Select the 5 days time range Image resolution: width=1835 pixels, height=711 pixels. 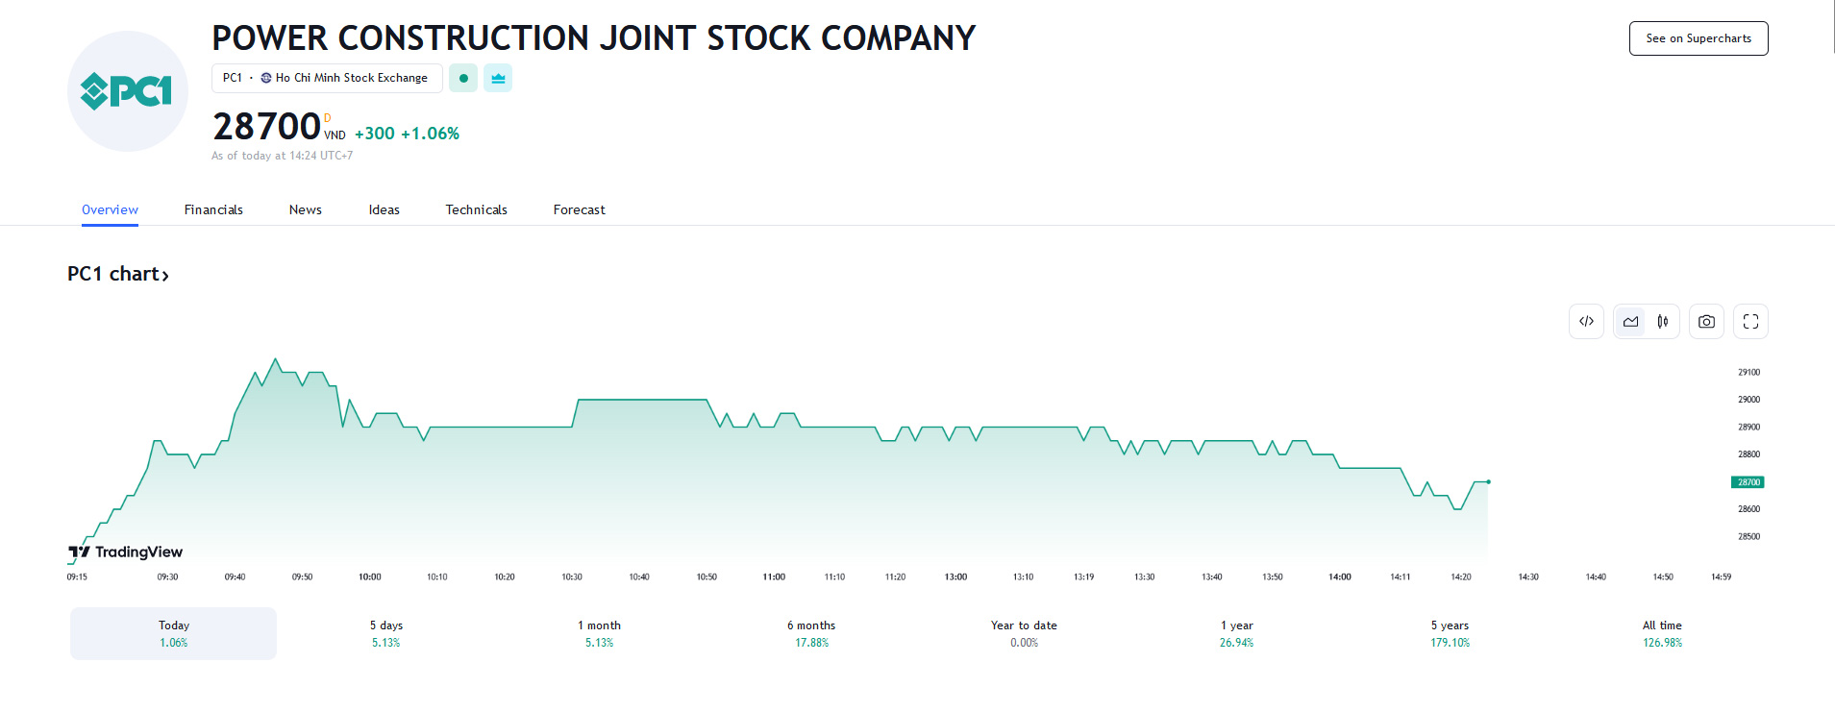point(386,633)
